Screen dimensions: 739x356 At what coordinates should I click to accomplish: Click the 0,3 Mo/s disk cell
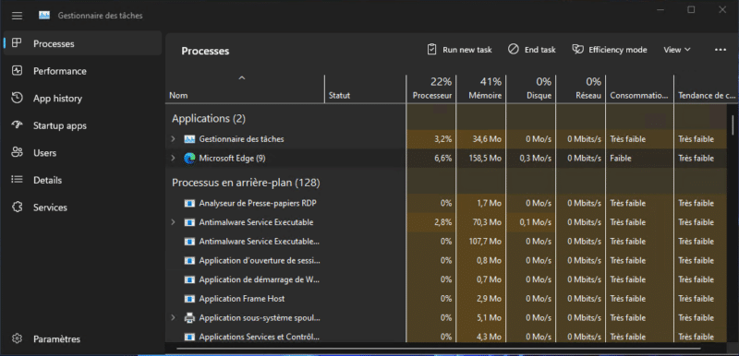click(531, 159)
